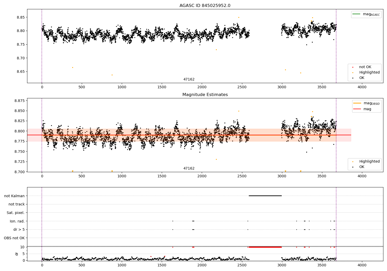Image resolution: width=387 pixels, height=271 pixels.
Task: Click the '47162' label in top panel
Action: (x=189, y=79)
